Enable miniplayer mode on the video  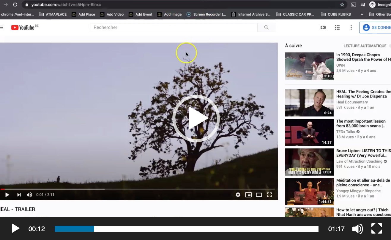(x=248, y=195)
